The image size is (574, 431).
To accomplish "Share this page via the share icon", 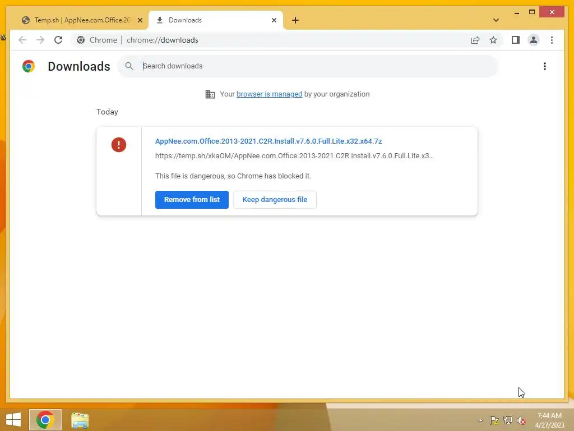I will [x=475, y=40].
